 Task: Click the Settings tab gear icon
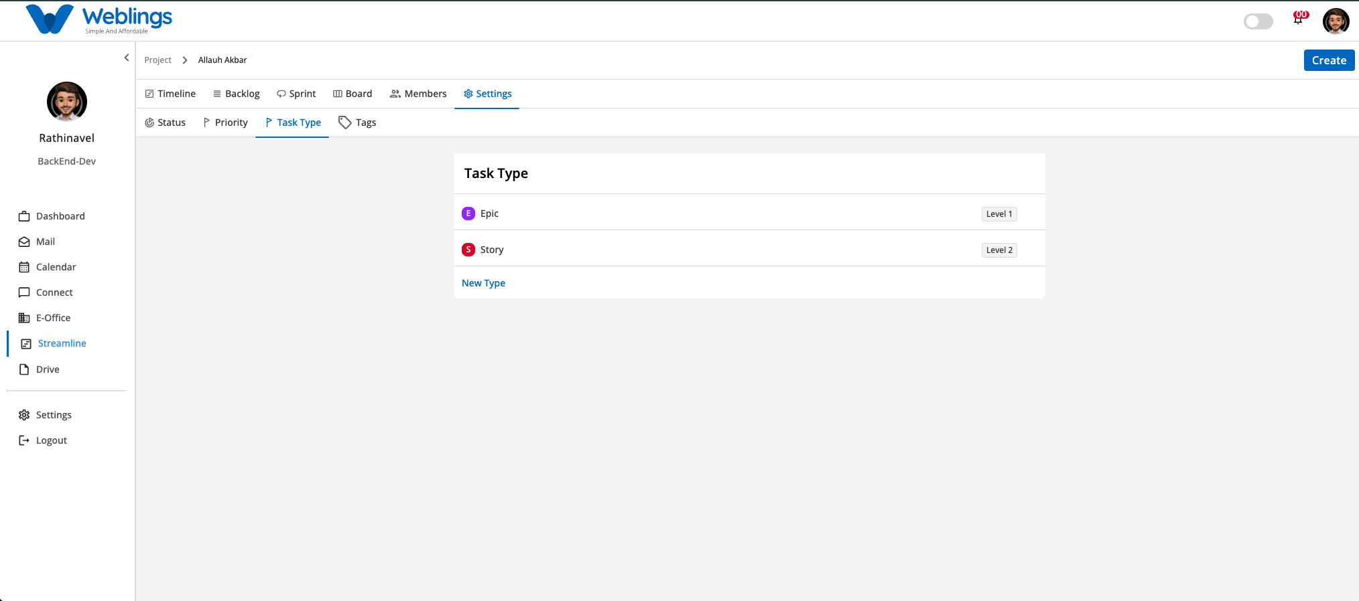468,94
